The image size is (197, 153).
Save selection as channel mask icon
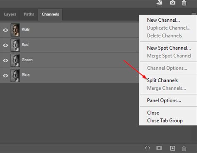(159, 148)
